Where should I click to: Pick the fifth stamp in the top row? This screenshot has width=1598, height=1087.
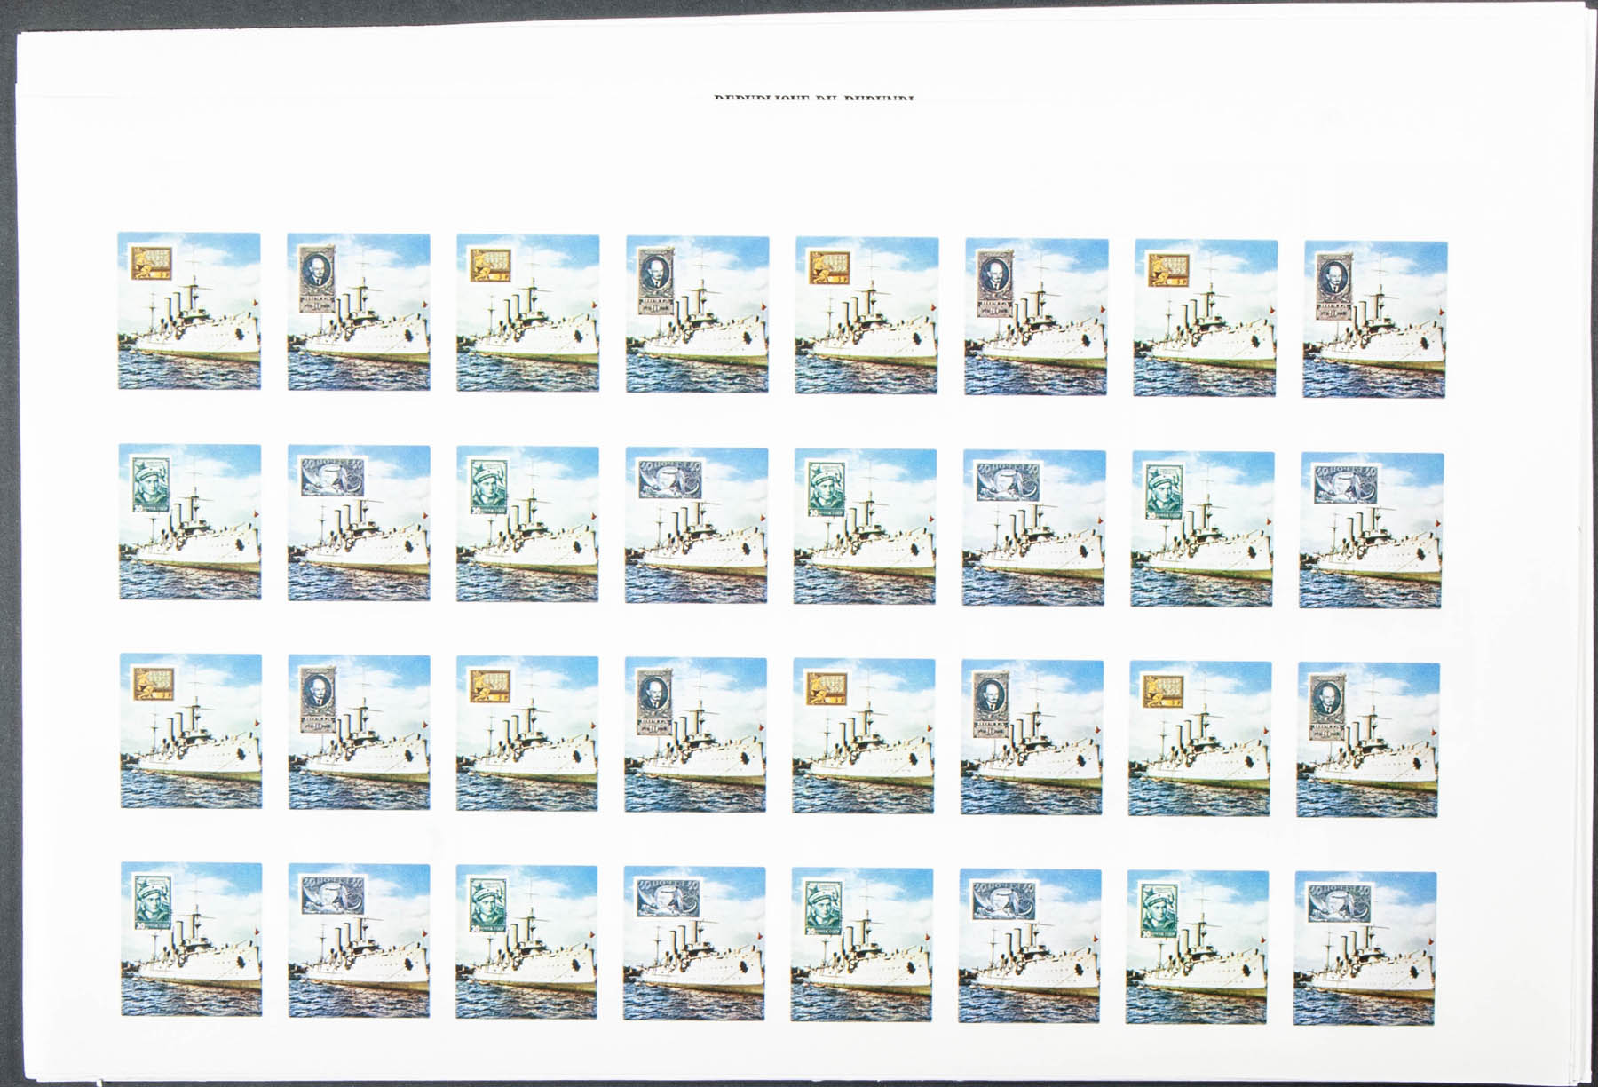866,314
